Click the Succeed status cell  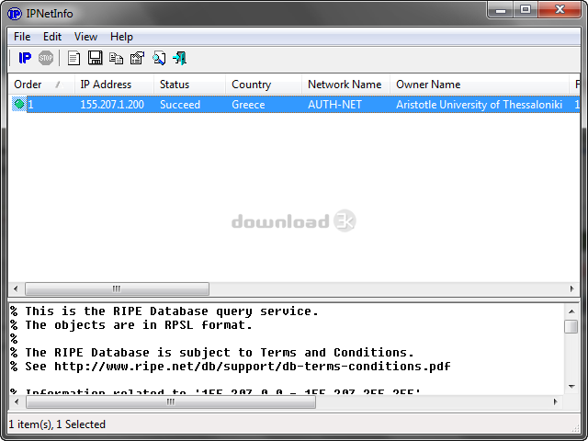180,104
